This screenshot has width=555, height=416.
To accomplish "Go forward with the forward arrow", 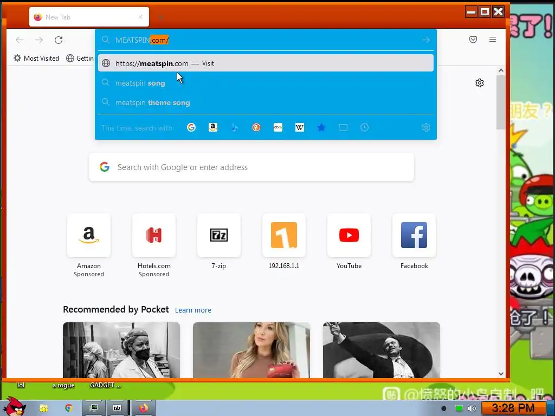I will [x=39, y=40].
